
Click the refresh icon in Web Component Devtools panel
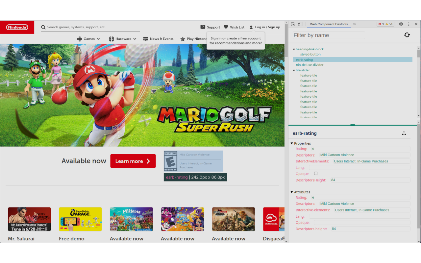[x=407, y=35]
